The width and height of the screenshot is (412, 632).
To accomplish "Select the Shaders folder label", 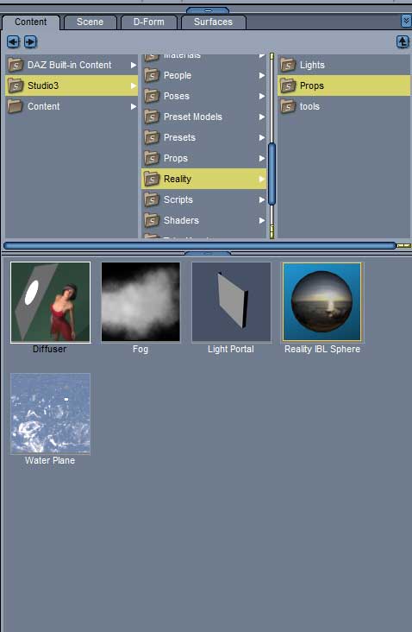I will pyautogui.click(x=181, y=220).
